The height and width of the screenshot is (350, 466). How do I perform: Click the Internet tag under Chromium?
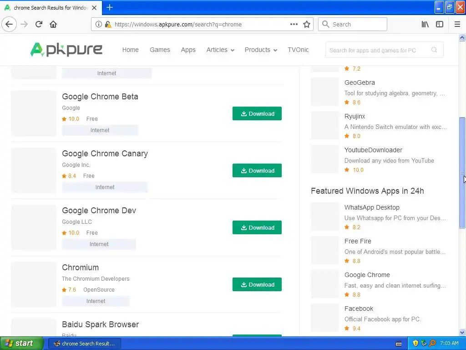[x=96, y=301]
